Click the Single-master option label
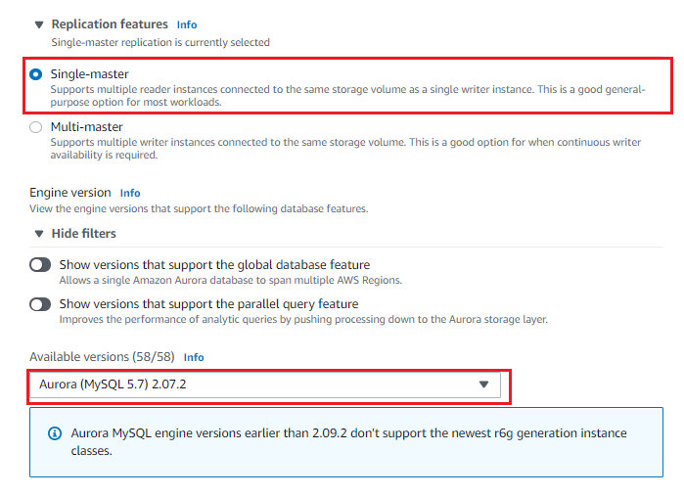The height and width of the screenshot is (497, 684). tap(89, 74)
